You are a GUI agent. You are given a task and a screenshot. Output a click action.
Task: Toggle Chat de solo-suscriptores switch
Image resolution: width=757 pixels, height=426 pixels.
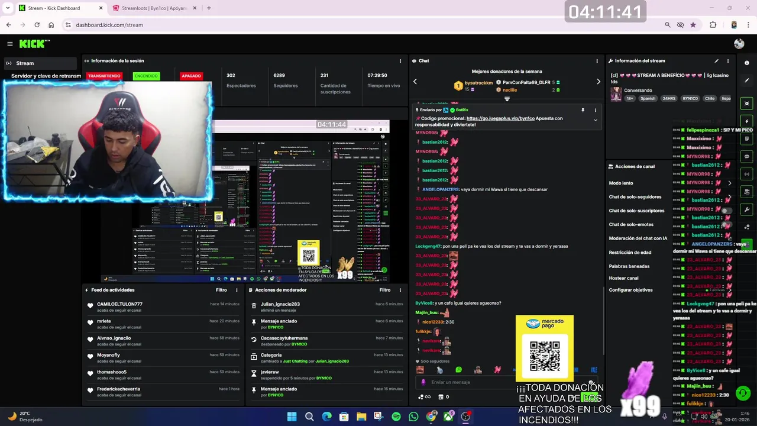(x=727, y=211)
